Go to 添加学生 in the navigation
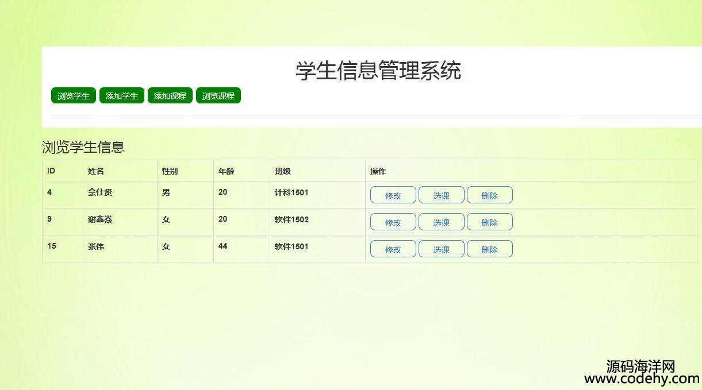Image resolution: width=702 pixels, height=390 pixels. [122, 96]
